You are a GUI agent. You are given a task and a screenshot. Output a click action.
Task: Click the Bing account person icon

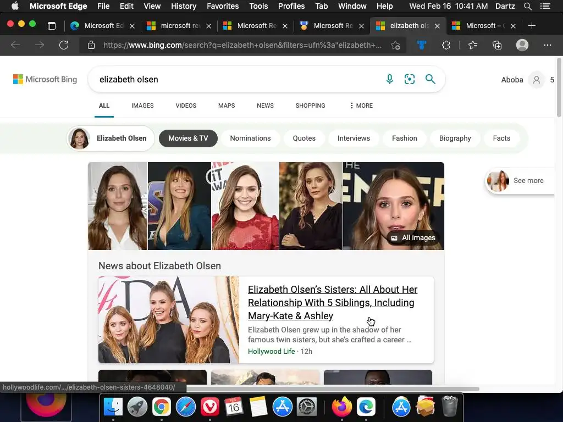pyautogui.click(x=537, y=80)
